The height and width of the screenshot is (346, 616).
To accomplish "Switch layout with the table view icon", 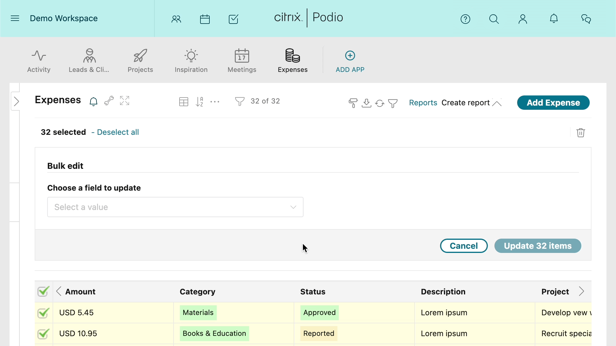I will [x=184, y=102].
